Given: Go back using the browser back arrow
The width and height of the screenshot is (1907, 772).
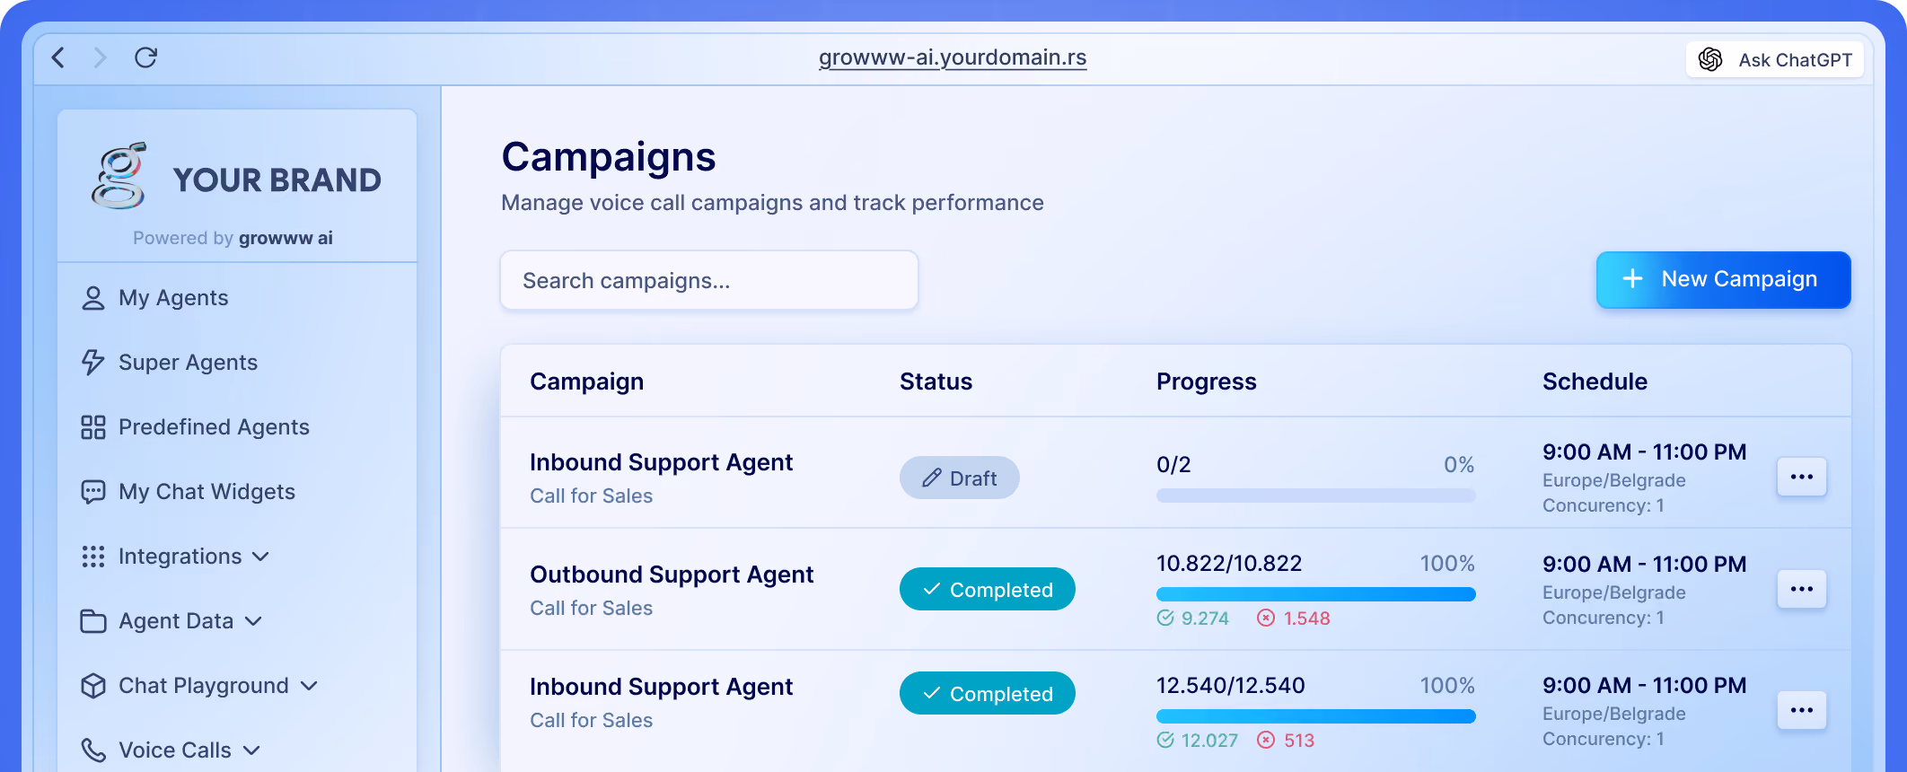Looking at the screenshot, I should [x=58, y=57].
